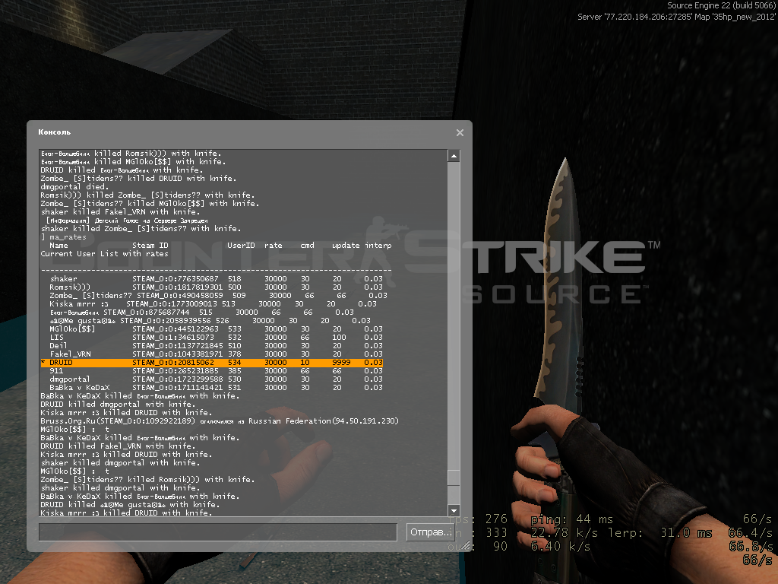
Task: Select the highlighted DRUID row in rates list
Action: [212, 363]
